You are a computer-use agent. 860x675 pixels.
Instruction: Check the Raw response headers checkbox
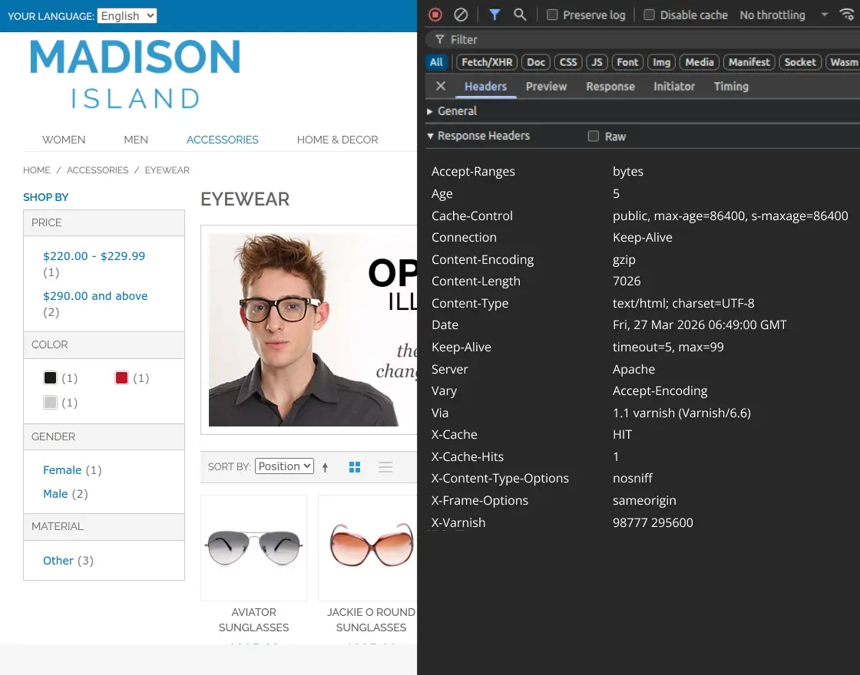point(593,137)
